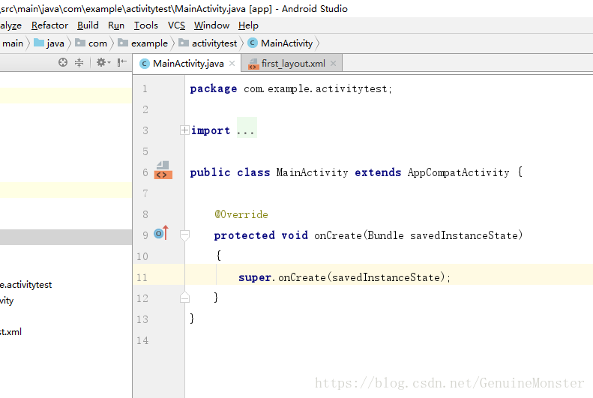Screen dimensions: 593x398
Task: Click the first_layout.xml tab file icon
Action: [253, 64]
